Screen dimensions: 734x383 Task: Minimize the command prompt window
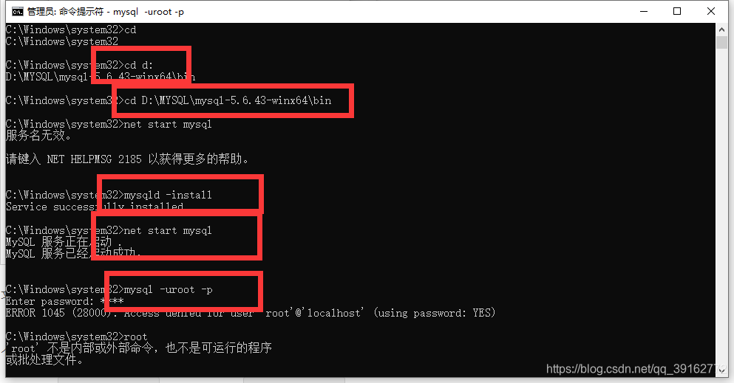tap(644, 11)
